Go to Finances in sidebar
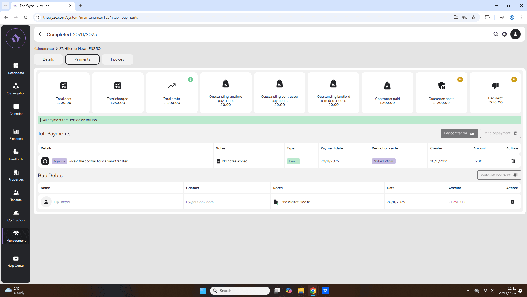This screenshot has width=527, height=297. 16,134
